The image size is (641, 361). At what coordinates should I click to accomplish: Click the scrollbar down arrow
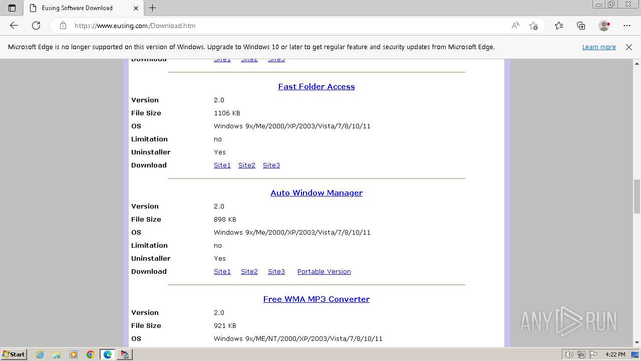pyautogui.click(x=637, y=342)
